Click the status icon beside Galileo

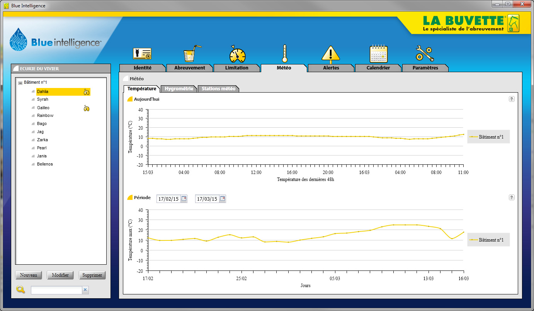pyautogui.click(x=87, y=108)
